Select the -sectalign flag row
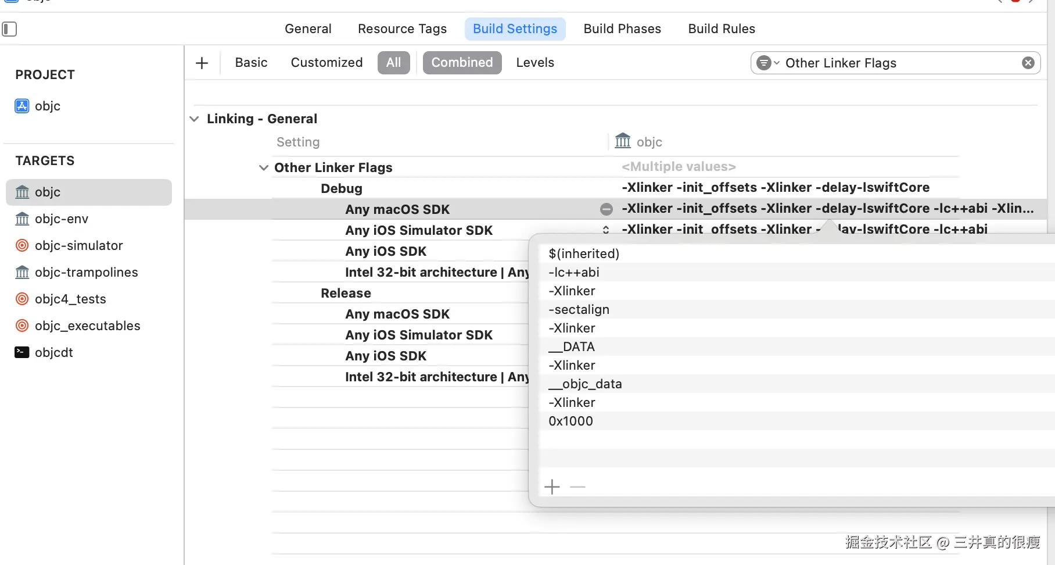1055x565 pixels. pyautogui.click(x=579, y=309)
